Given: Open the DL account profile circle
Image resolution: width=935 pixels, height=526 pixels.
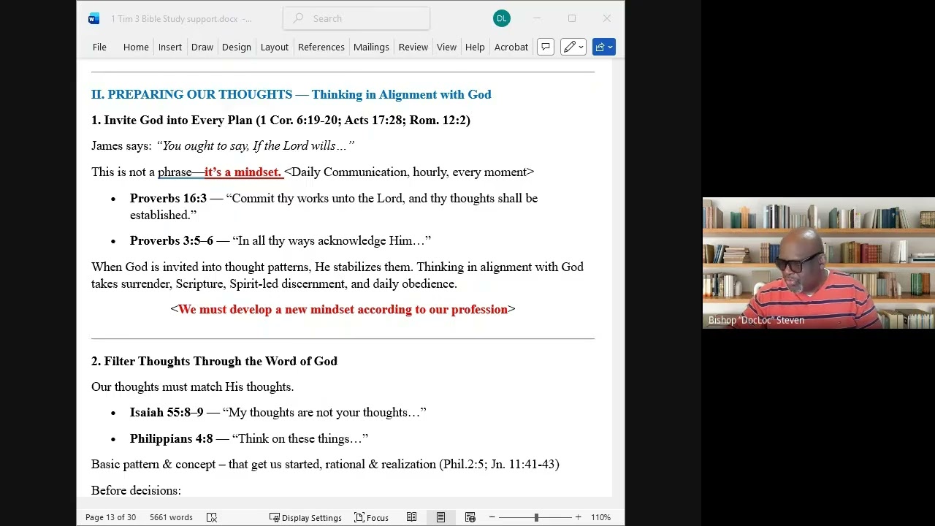Looking at the screenshot, I should click(501, 18).
